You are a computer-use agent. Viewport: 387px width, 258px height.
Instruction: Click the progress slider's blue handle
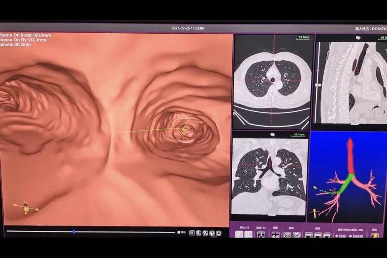pyautogui.click(x=74, y=232)
